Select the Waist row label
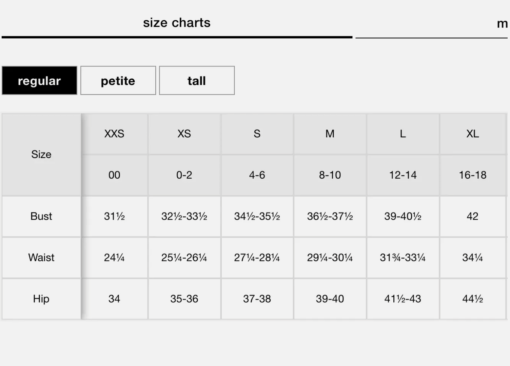 point(41,258)
